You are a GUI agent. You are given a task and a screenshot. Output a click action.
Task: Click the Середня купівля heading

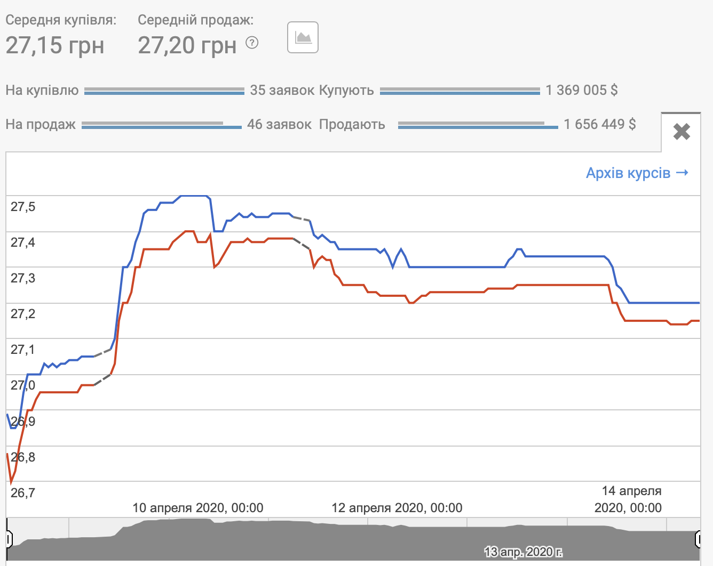coord(61,20)
